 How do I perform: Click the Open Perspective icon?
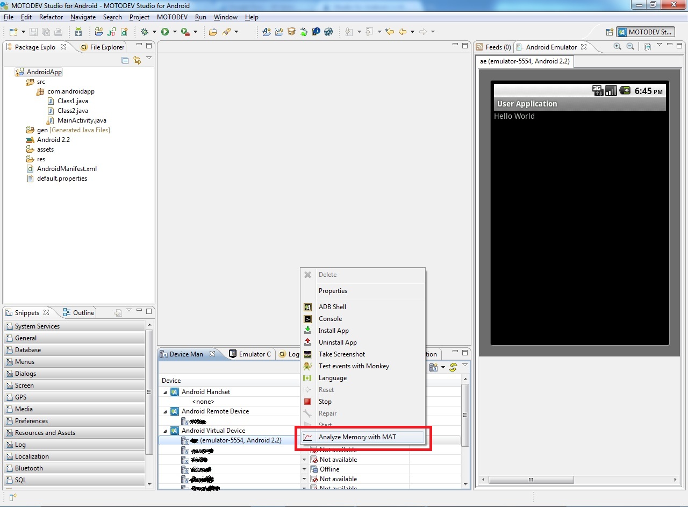point(610,32)
